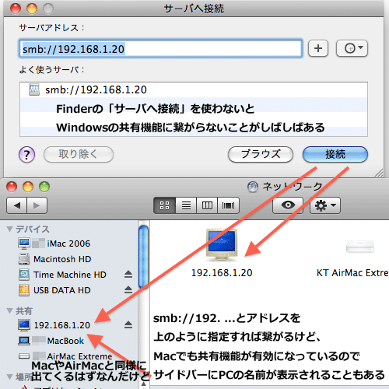Switch Finder to icon view

point(165,205)
